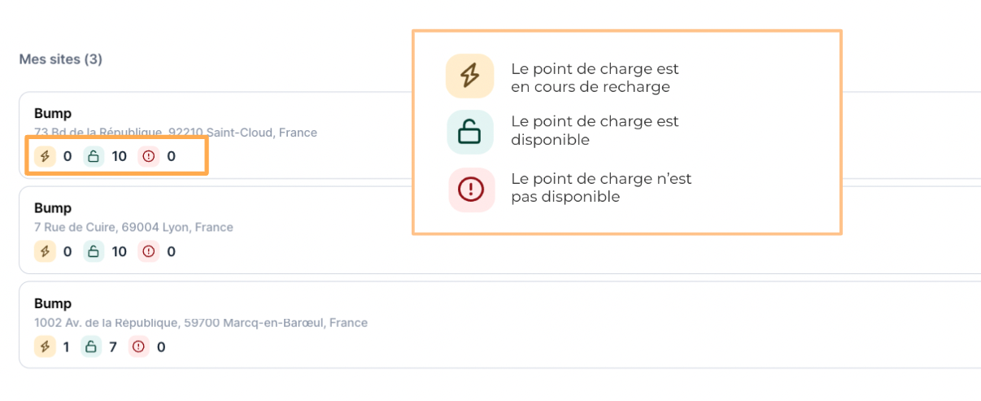Viewport: 981px width, 401px height.
Task: Click the charging bolt icon for Lyon site
Action: click(x=45, y=251)
